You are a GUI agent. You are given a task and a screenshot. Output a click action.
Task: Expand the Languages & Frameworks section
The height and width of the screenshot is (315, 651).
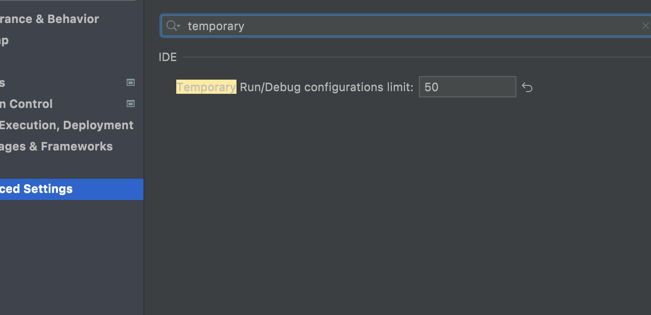(x=57, y=146)
